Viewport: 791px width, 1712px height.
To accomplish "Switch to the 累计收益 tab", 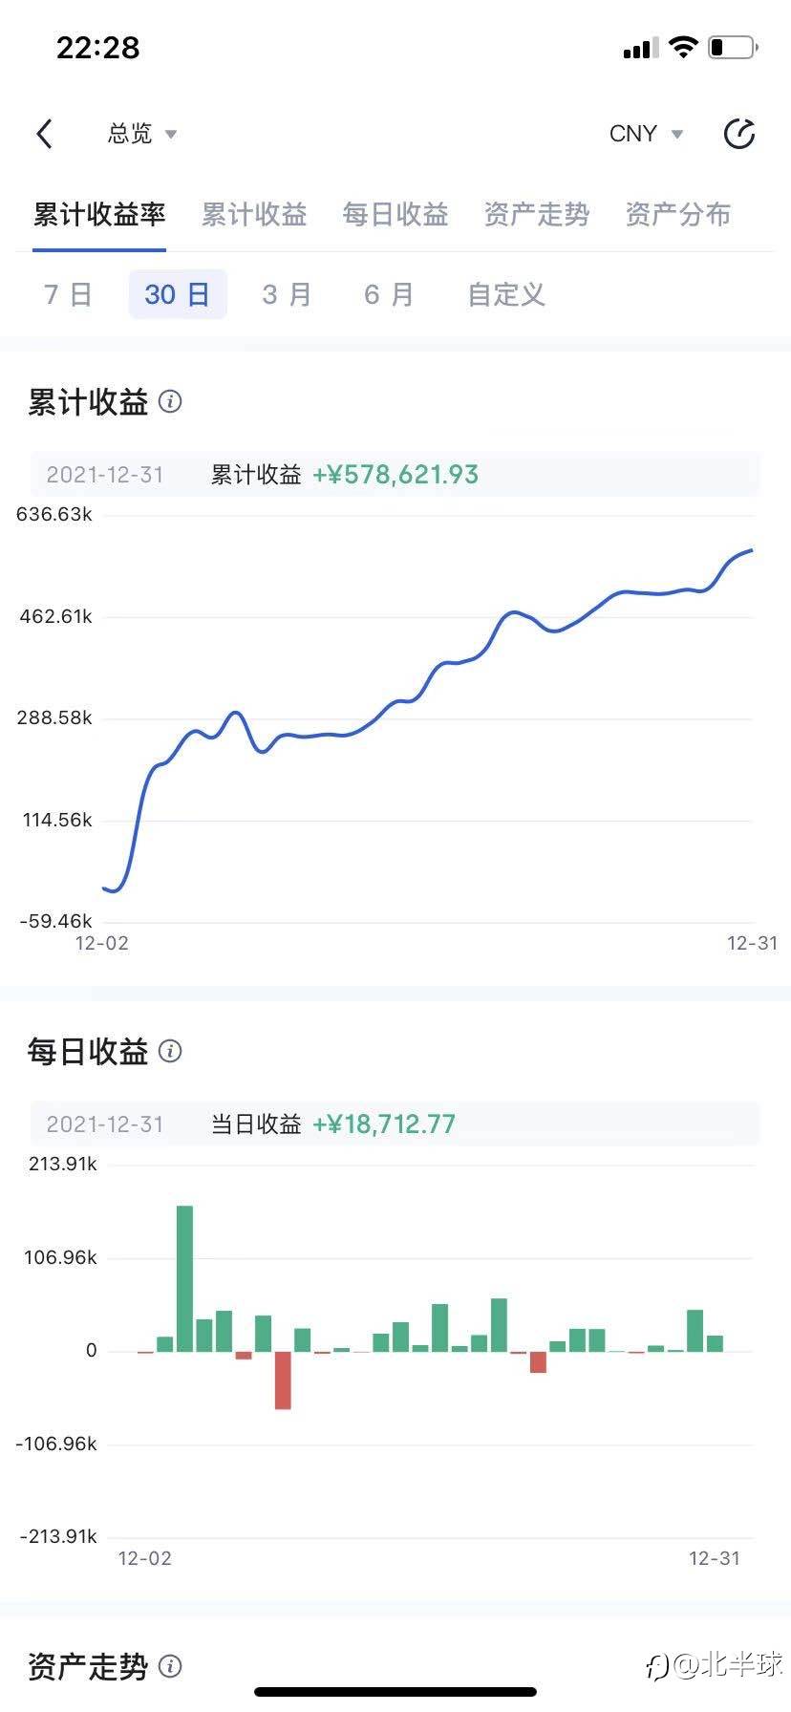I will pyautogui.click(x=253, y=214).
